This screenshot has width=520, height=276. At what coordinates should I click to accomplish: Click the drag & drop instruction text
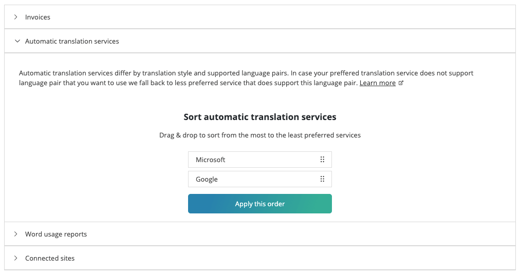(259, 135)
